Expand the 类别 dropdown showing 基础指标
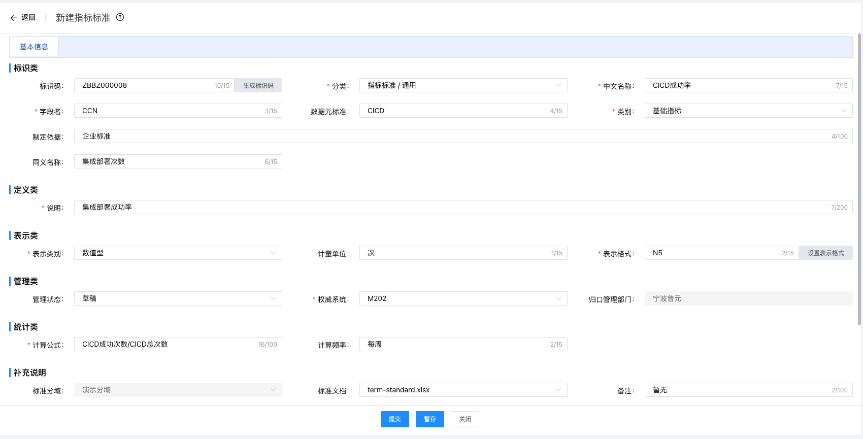Viewport: 863px width, 439px height. coord(748,111)
